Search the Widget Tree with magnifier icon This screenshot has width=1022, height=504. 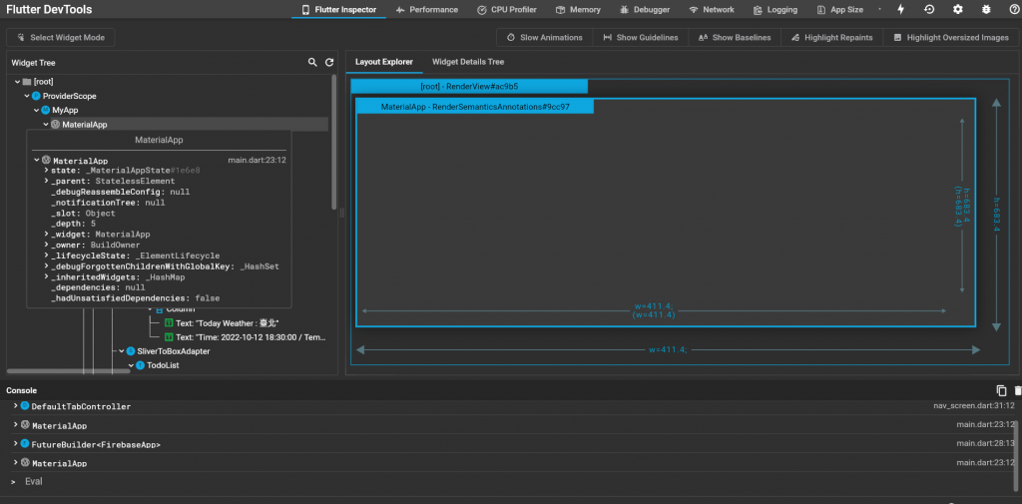(x=312, y=63)
